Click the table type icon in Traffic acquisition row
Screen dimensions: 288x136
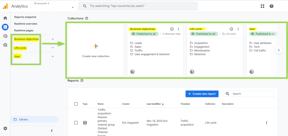[85, 123]
